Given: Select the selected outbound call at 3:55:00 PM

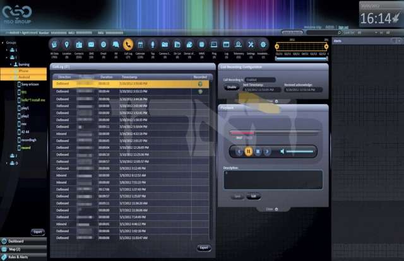Looking at the screenshot, I should (x=131, y=84).
